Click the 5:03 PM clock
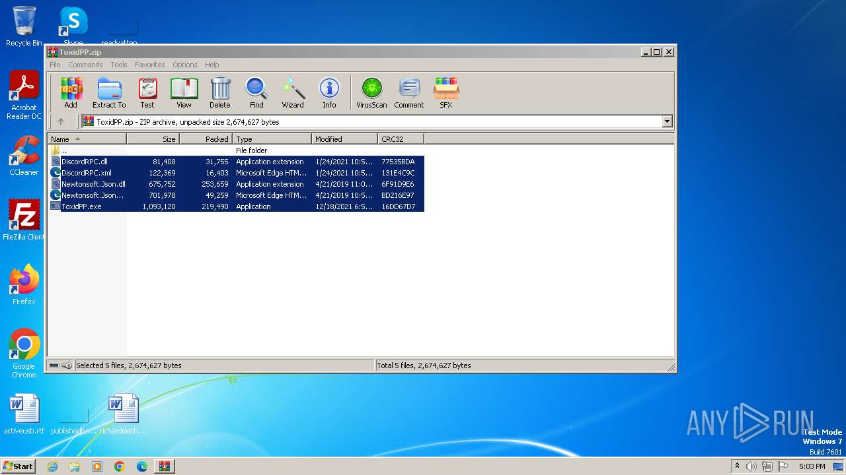Screen dimensions: 846x475 [x=812, y=466]
